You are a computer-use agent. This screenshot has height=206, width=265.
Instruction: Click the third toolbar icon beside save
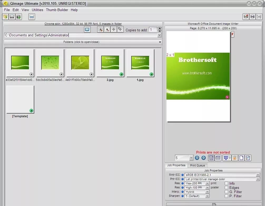point(18,17)
